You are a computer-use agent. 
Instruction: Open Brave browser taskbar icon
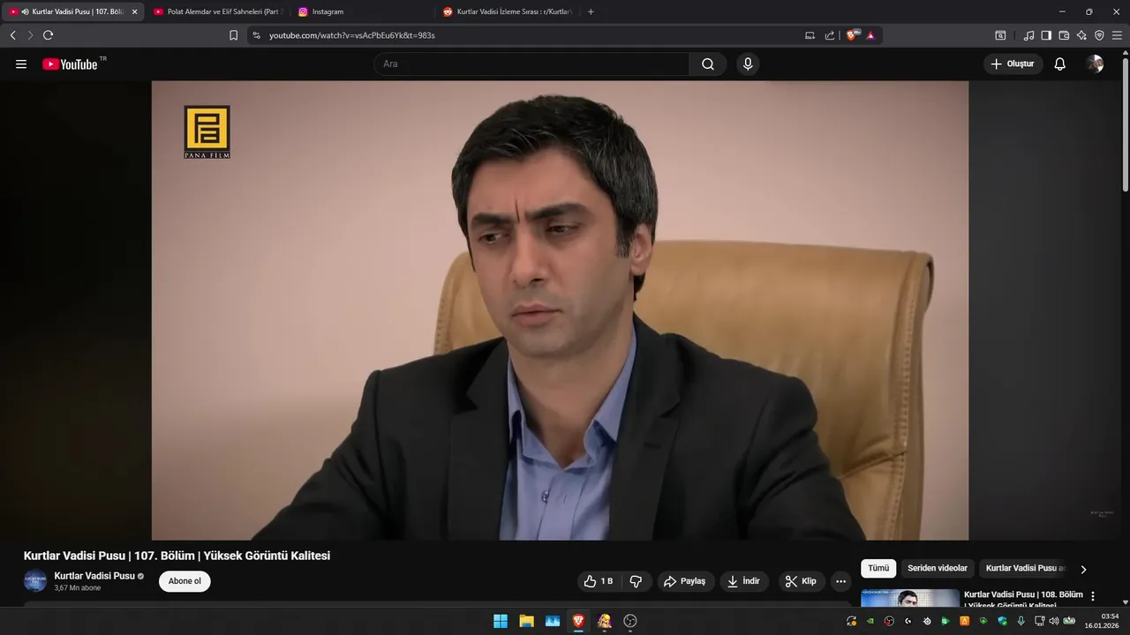578,621
